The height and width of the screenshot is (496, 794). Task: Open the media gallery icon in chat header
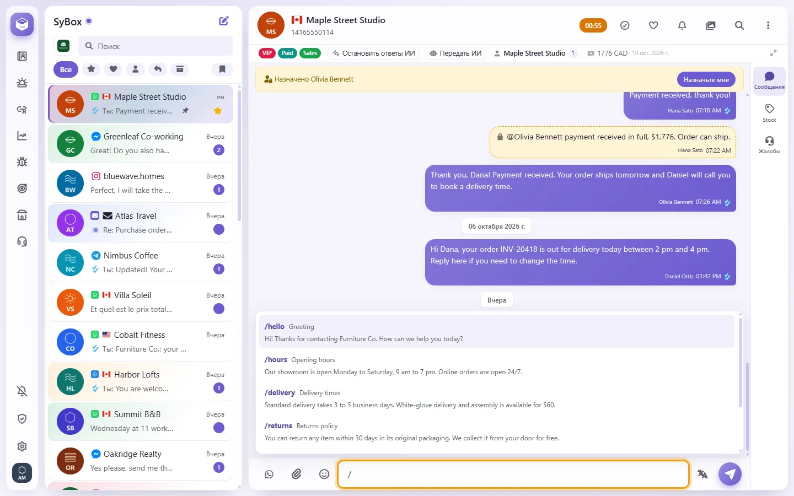(x=711, y=25)
